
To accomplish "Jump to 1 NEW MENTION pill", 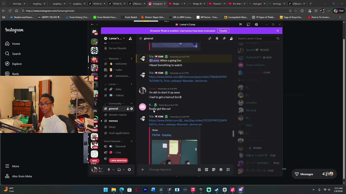I will [118, 161].
